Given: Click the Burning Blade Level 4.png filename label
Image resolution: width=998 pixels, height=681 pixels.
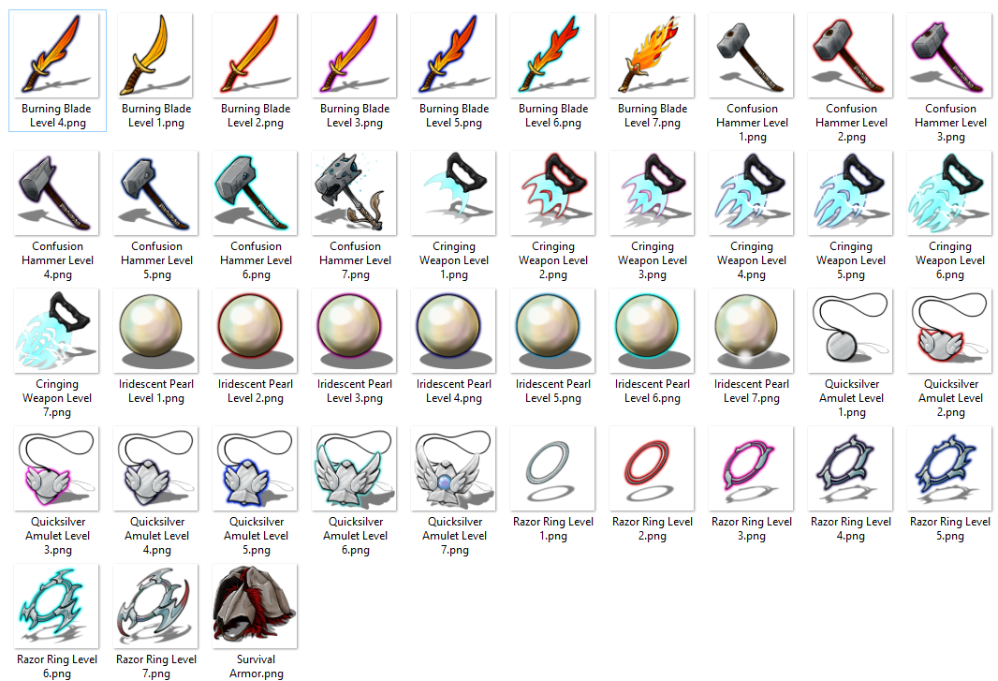Looking at the screenshot, I should click(x=57, y=116).
